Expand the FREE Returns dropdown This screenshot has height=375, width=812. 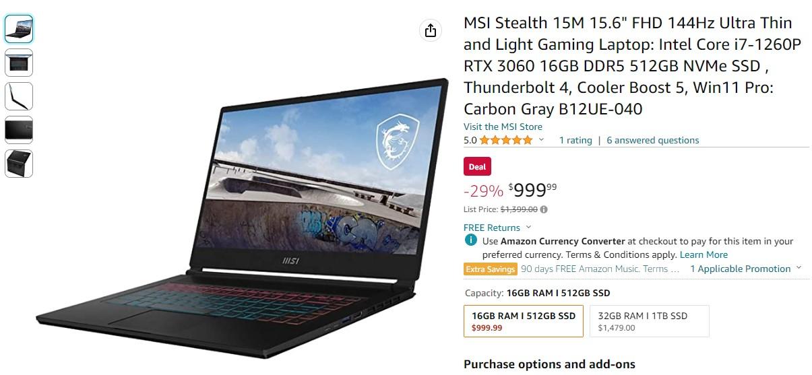497,228
